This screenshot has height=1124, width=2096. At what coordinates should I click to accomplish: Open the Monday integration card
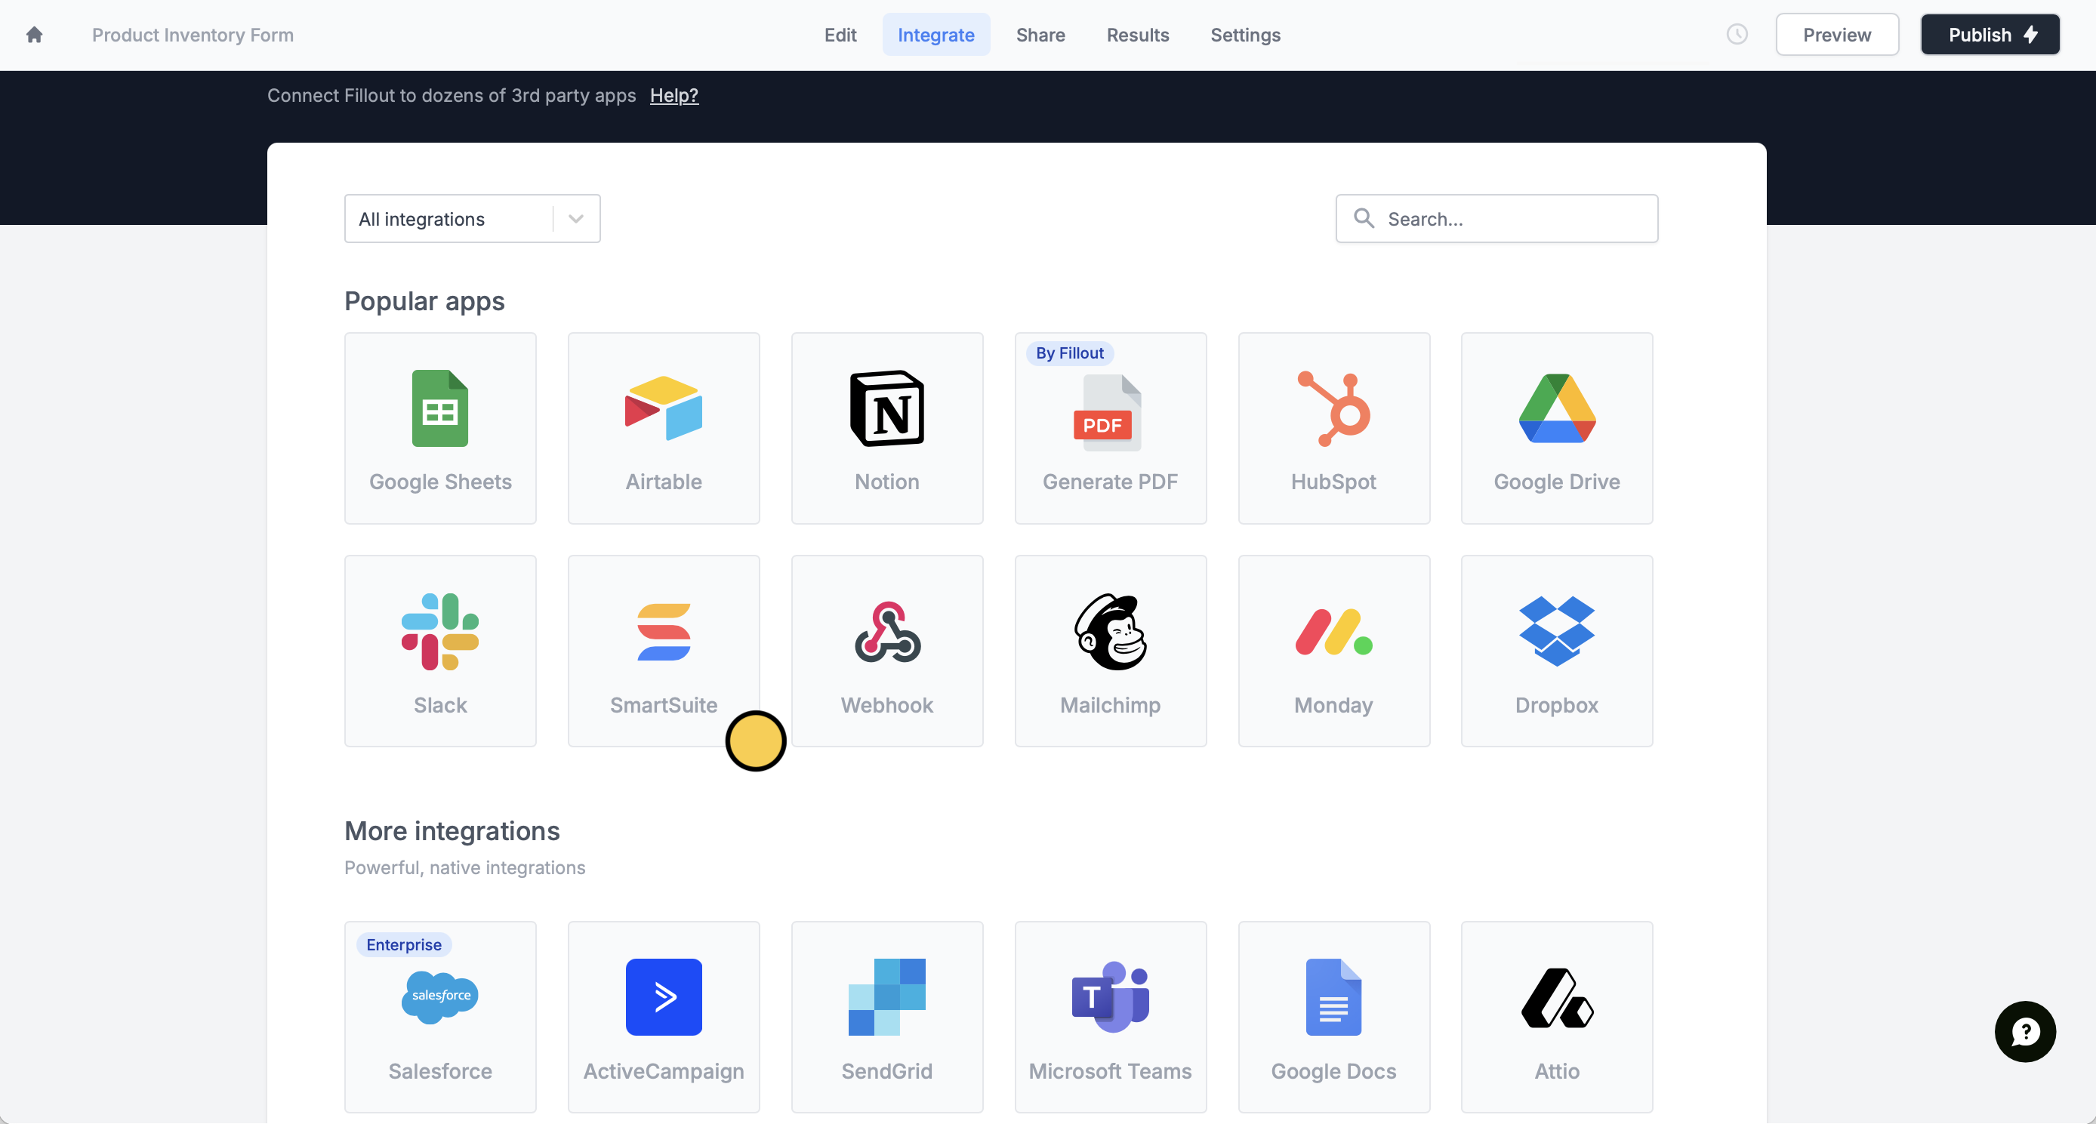tap(1333, 651)
